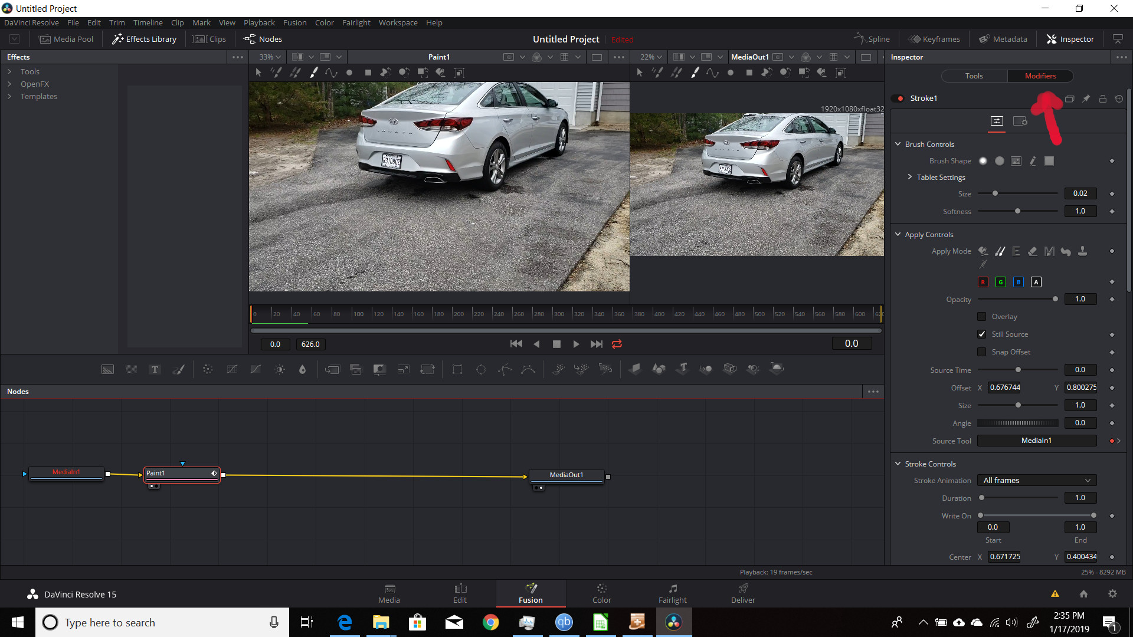Expand Tablet Settings
The width and height of the screenshot is (1133, 637).
[910, 177]
